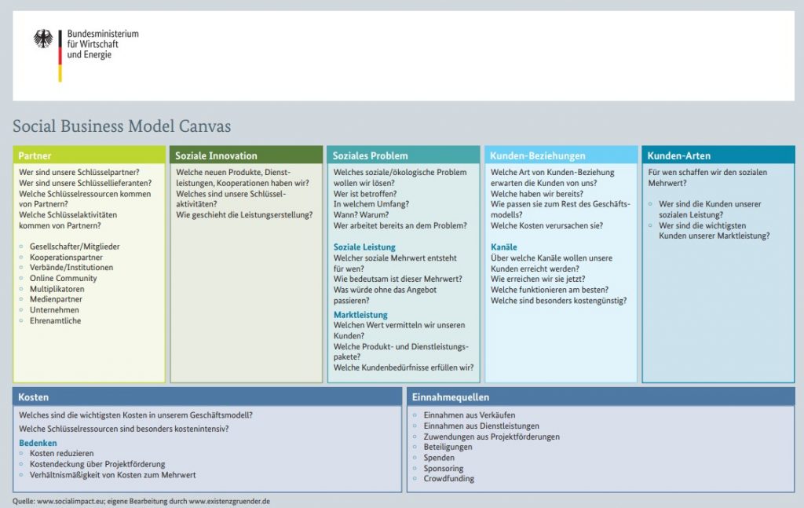
Task: Select the Social Business Model Canvas title
Action: point(122,126)
